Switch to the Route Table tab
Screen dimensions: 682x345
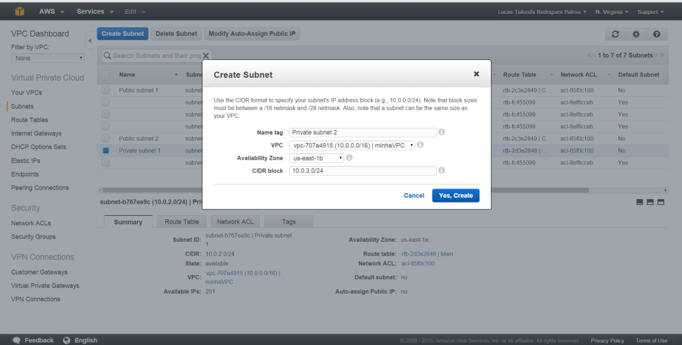[182, 222]
